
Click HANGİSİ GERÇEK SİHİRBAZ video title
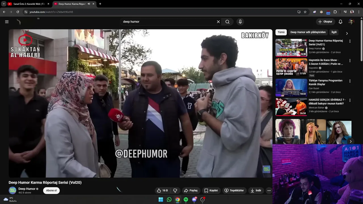coord(327,102)
